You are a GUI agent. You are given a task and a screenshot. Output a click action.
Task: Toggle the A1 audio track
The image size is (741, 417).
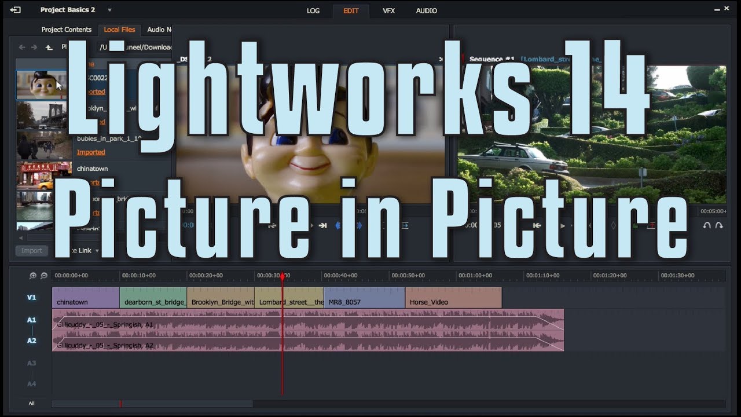tap(31, 320)
